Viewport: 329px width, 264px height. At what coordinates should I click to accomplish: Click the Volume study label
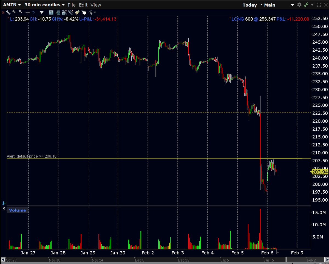[17, 210]
